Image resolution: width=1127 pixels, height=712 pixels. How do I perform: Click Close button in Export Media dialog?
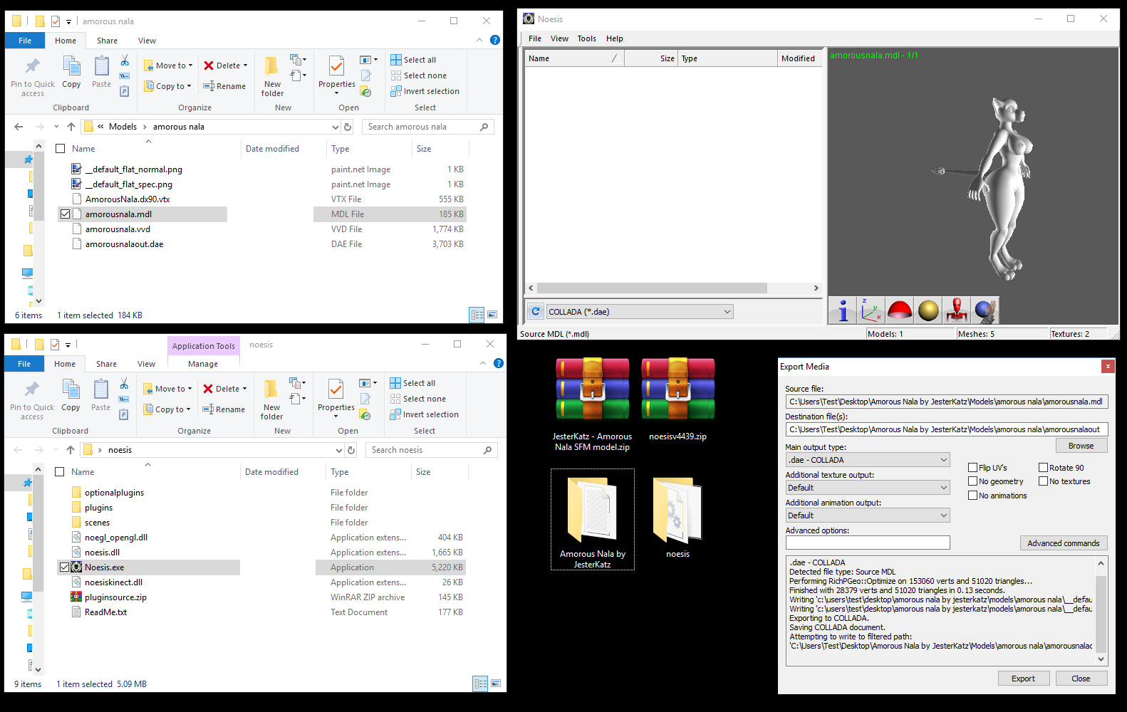(1081, 679)
